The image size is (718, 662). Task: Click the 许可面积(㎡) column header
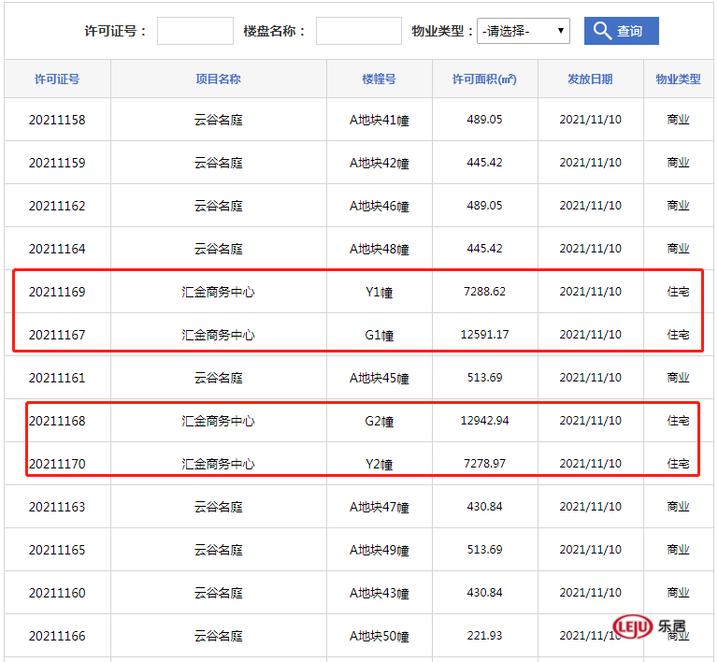(484, 79)
